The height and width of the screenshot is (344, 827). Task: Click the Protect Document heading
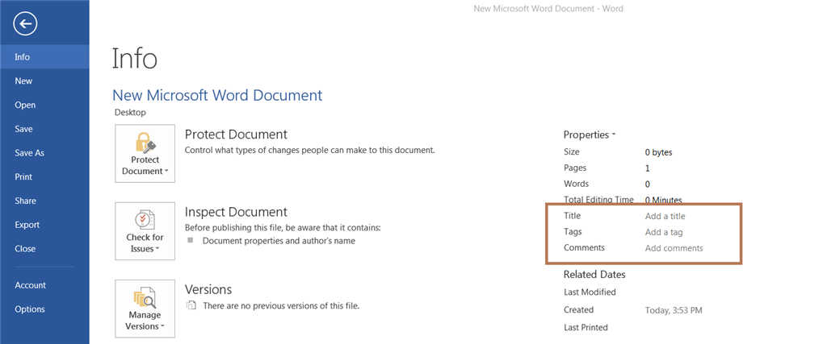coord(236,134)
